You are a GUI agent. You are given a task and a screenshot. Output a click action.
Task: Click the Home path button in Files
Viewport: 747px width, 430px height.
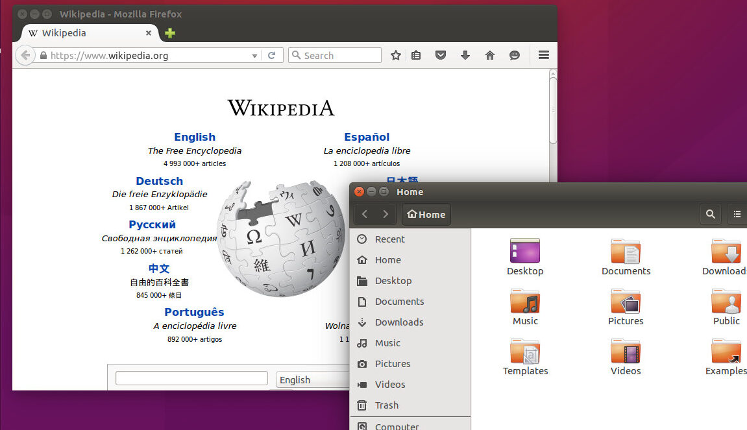click(x=426, y=214)
